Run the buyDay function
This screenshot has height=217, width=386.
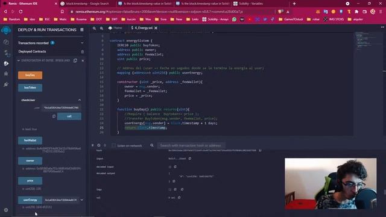click(x=30, y=75)
